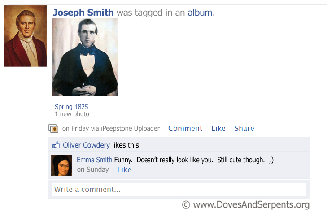
Task: Open Joseph Smith's profile picture
Action: click(x=25, y=36)
